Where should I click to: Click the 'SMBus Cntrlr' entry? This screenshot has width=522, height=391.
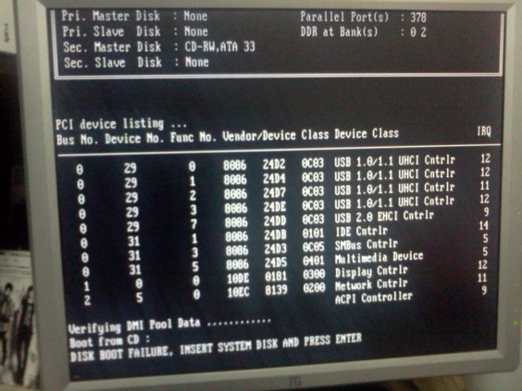(366, 244)
